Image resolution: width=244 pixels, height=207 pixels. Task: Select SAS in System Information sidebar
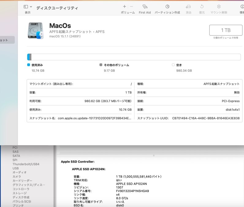point(16,151)
